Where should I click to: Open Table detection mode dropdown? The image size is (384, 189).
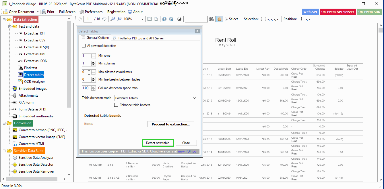(x=194, y=98)
